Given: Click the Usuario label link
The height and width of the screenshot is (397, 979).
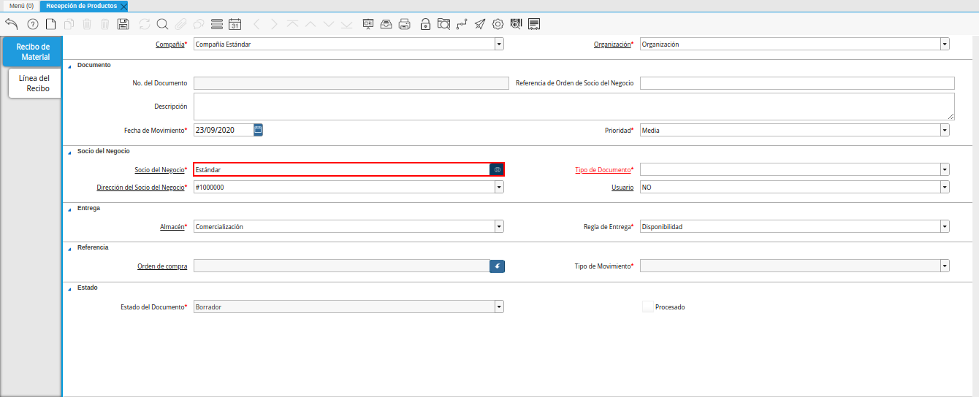Looking at the screenshot, I should click(x=622, y=188).
